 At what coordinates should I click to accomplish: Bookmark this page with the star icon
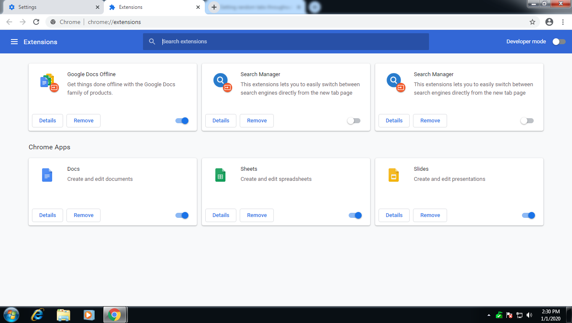(x=532, y=22)
